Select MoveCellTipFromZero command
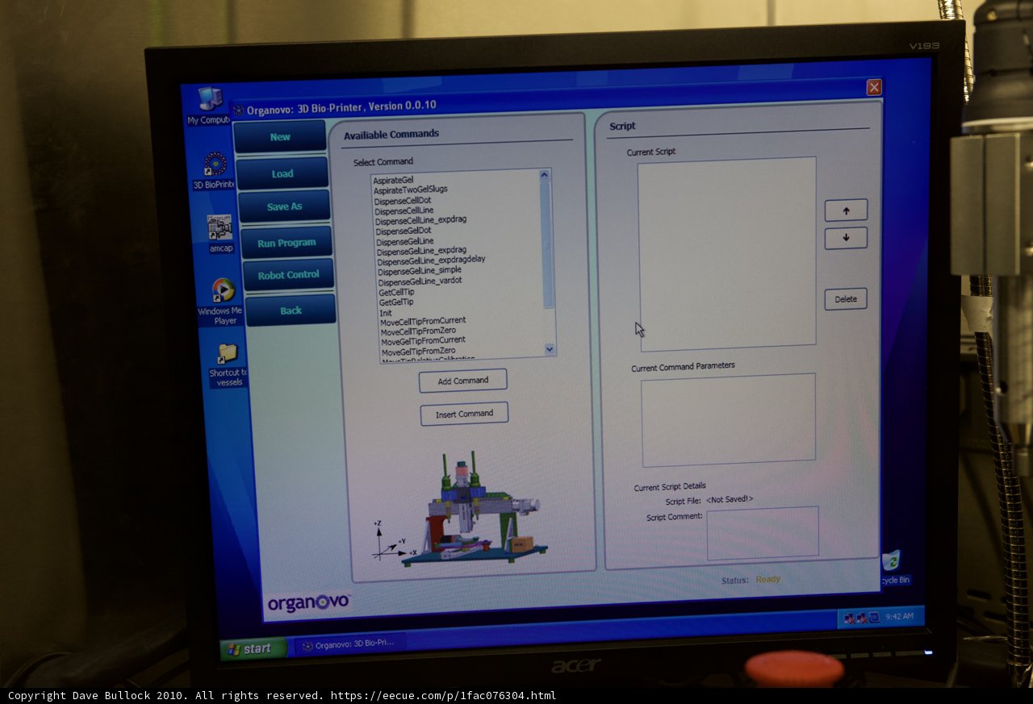1033x704 pixels. (417, 331)
